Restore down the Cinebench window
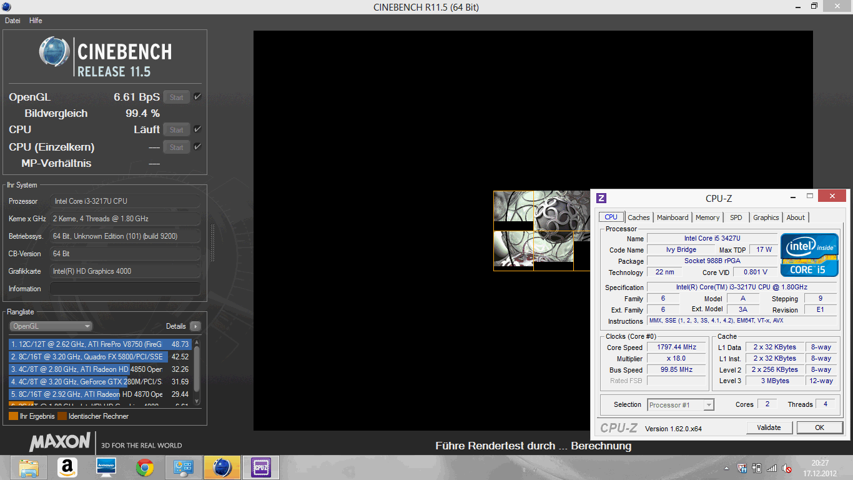This screenshot has height=480, width=853. tap(814, 6)
